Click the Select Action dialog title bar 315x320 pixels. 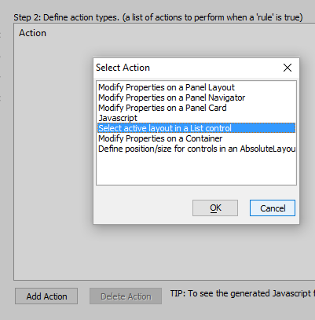(x=183, y=68)
